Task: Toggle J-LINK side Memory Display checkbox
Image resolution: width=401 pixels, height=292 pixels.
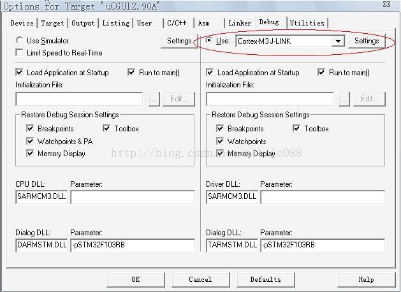Action: [x=220, y=154]
